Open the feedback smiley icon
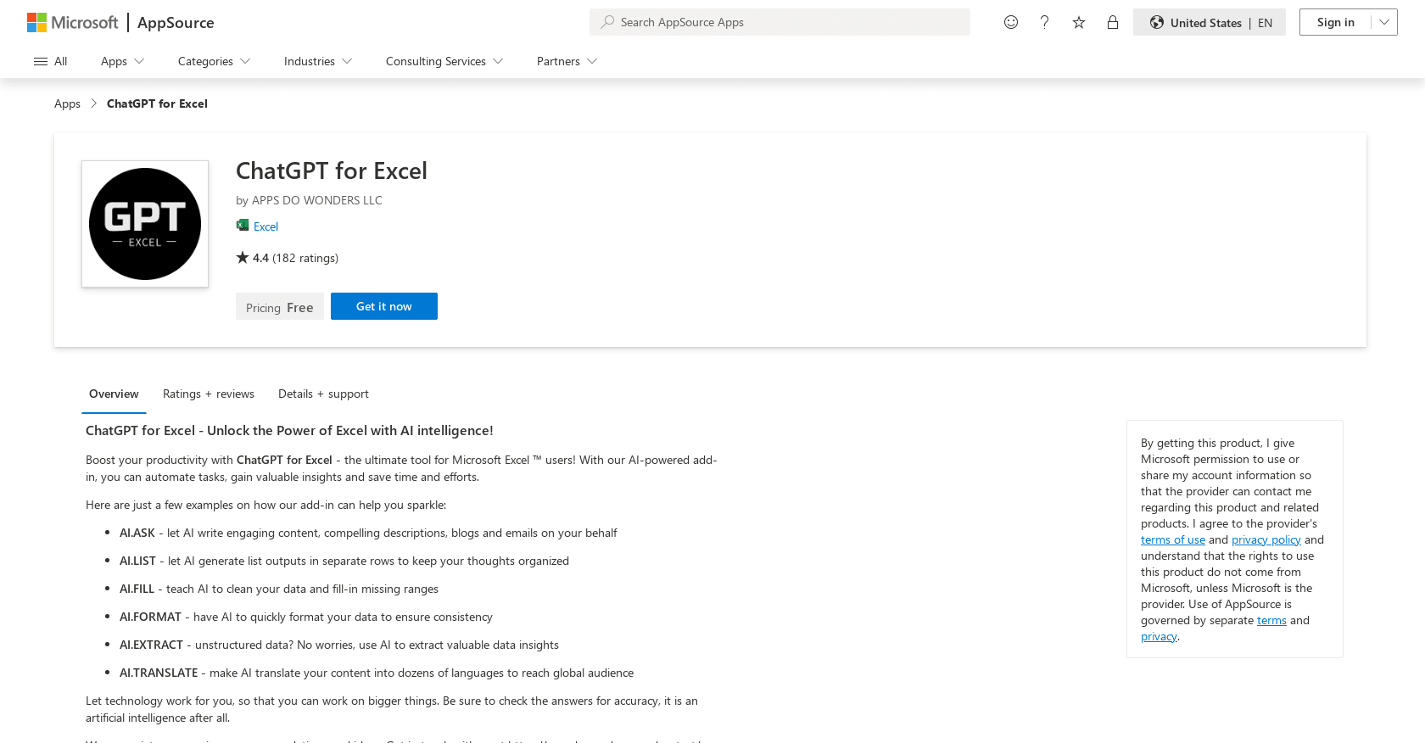The image size is (1425, 743). point(1010,22)
